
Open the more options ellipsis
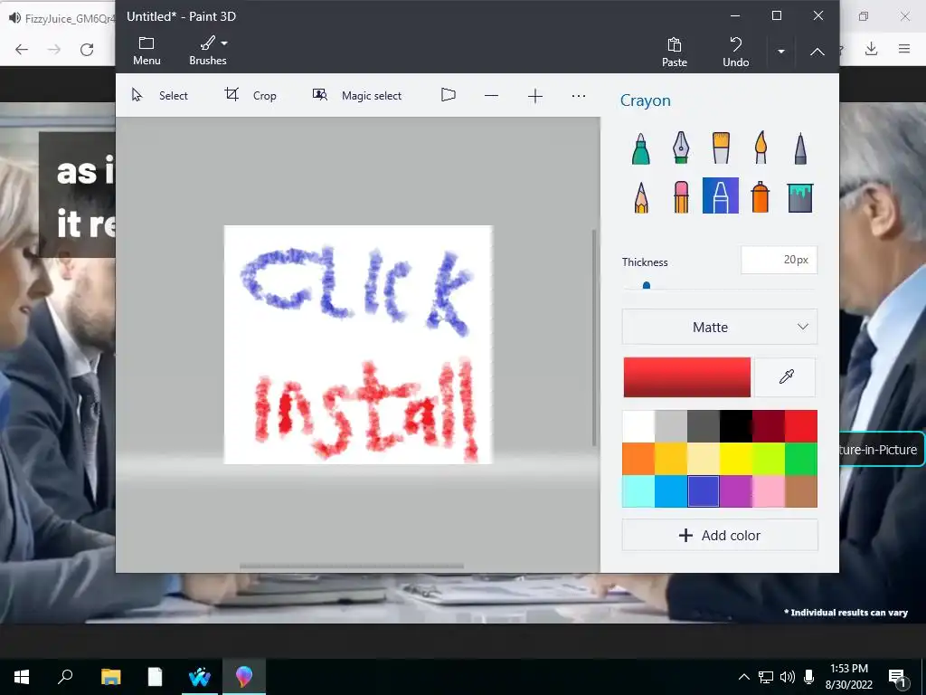(x=579, y=96)
